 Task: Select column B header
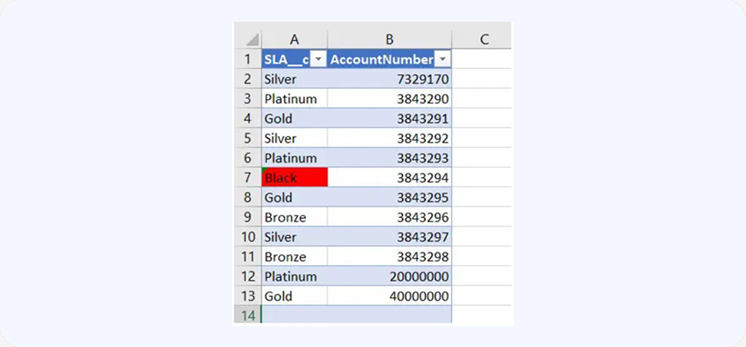point(389,39)
